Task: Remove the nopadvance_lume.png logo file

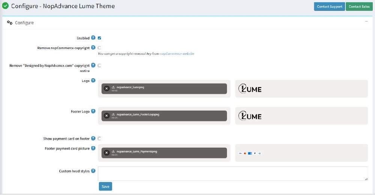Action: (106, 88)
